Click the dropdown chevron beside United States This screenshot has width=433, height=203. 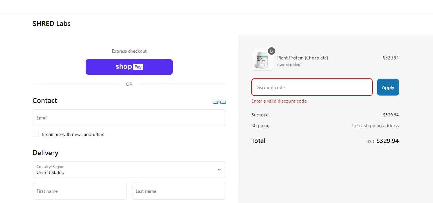tap(219, 170)
